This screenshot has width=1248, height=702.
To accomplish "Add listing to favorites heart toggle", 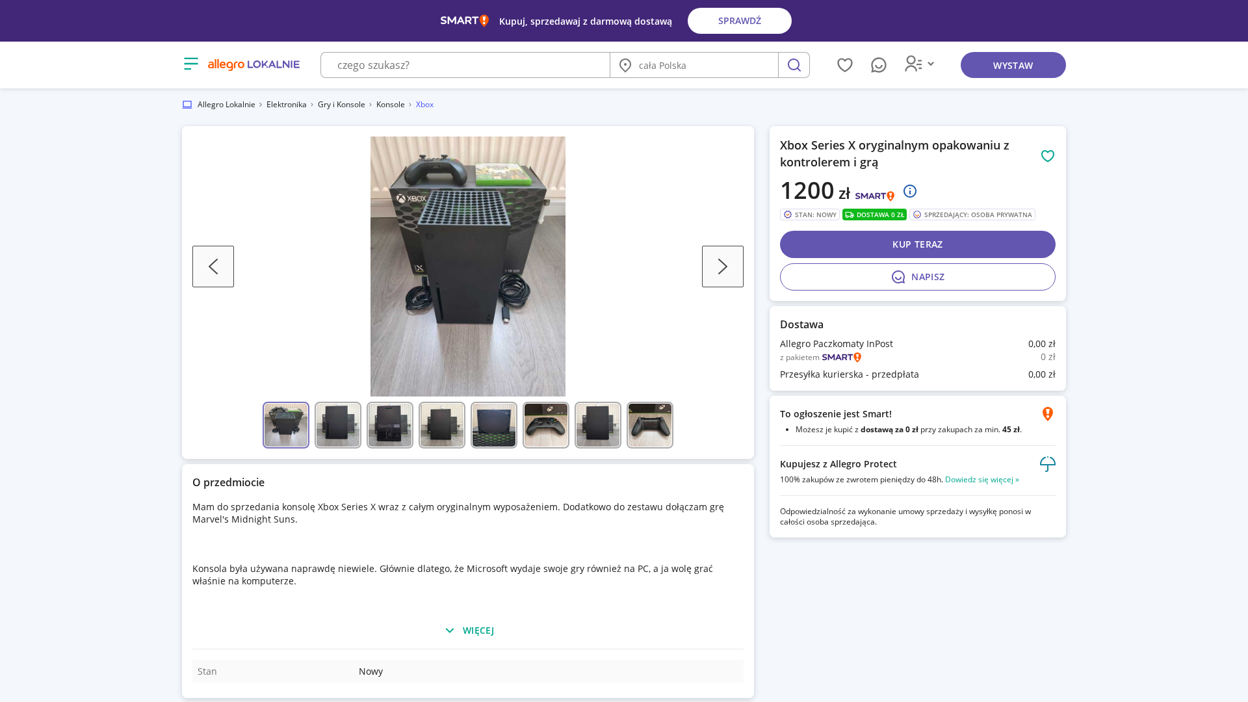I will [x=1048, y=156].
